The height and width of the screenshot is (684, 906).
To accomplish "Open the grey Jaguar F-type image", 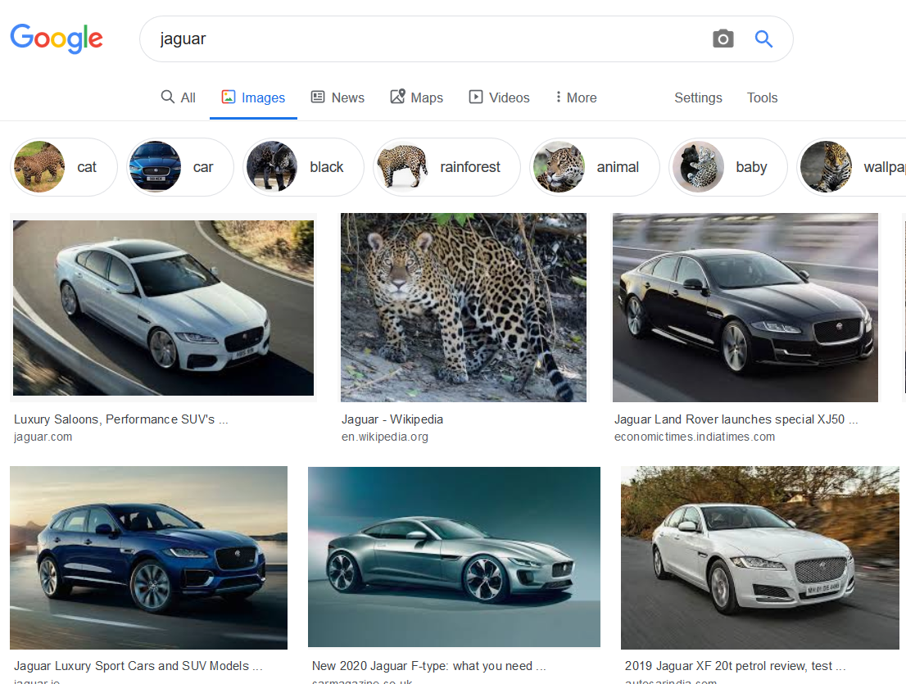I will pos(454,557).
